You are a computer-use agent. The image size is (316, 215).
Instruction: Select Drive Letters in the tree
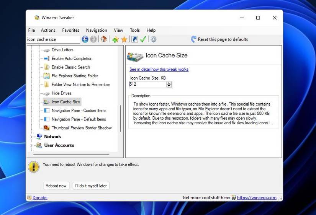pyautogui.click(x=62, y=50)
